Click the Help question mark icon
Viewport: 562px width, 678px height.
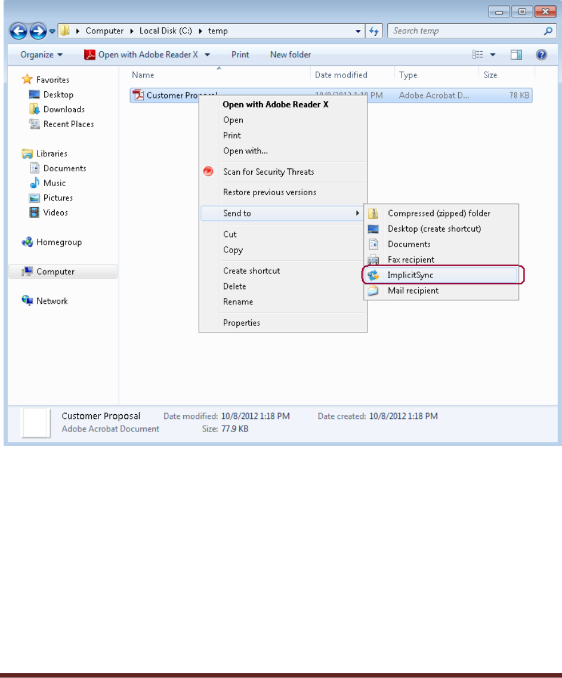click(x=541, y=54)
